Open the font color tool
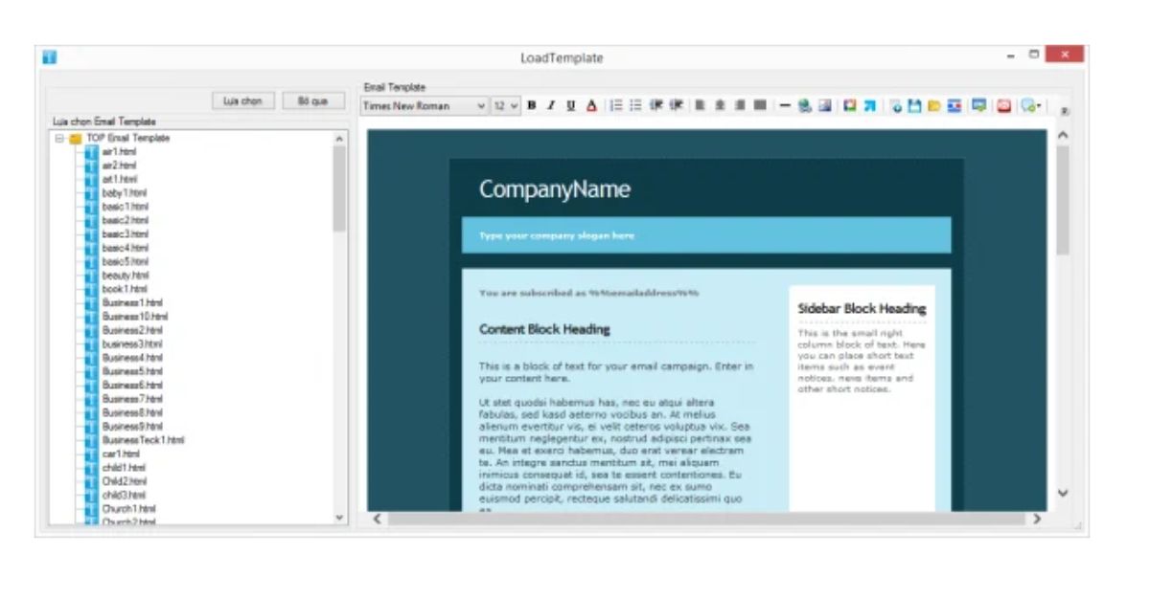 [x=590, y=106]
